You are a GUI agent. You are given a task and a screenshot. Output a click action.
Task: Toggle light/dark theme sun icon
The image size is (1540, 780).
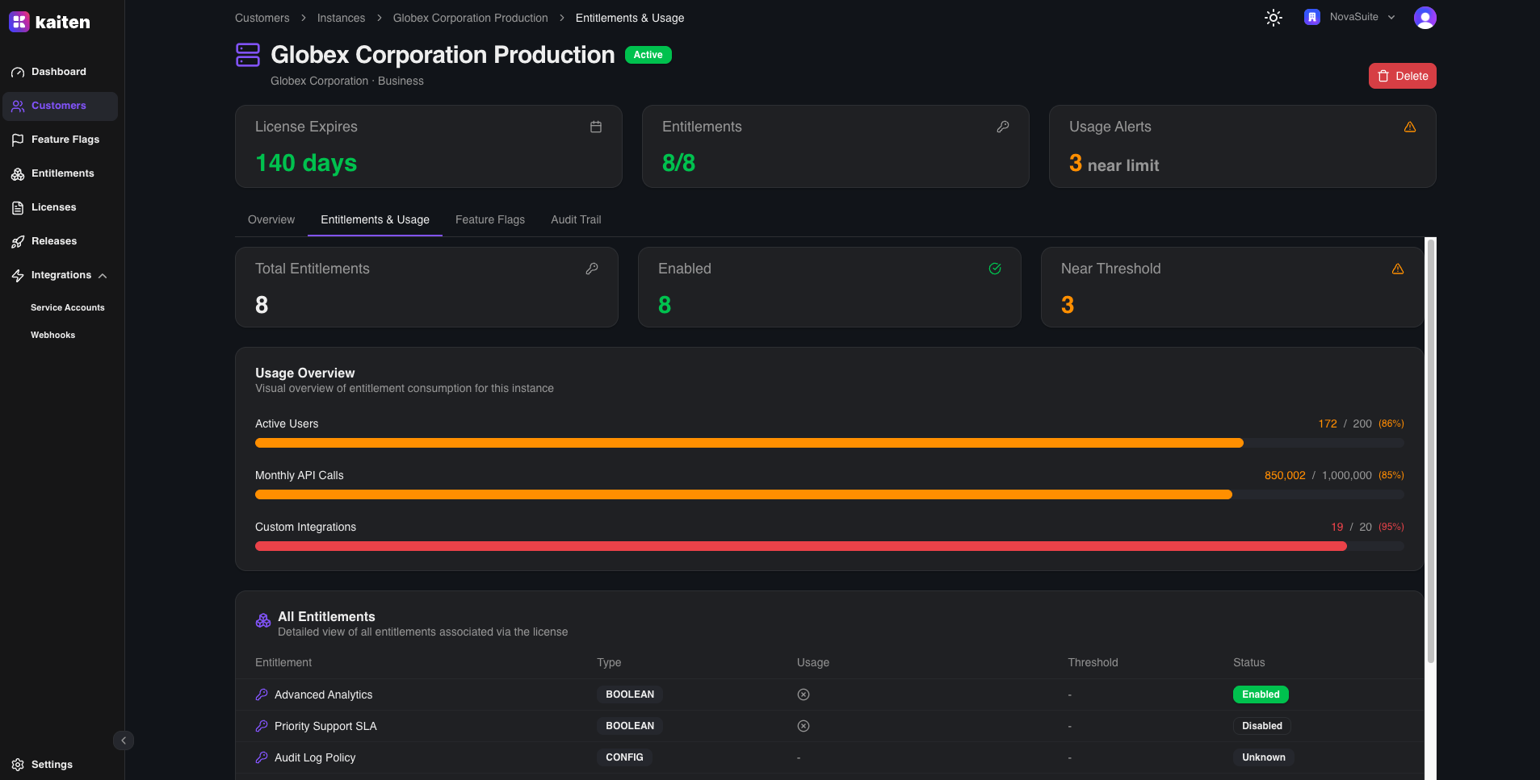tap(1273, 18)
